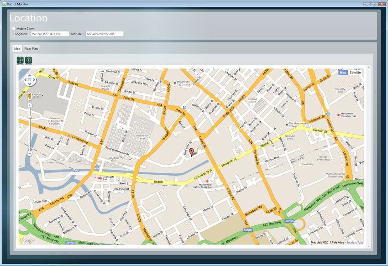Click the Manchester Piccadilly Rail station icon
388x266 pixels.
coord(338,115)
